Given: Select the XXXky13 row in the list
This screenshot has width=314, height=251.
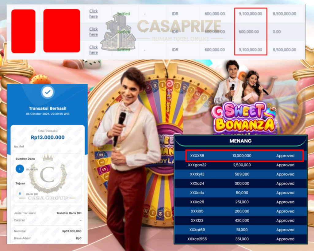Looking at the screenshot, I should pyautogui.click(x=241, y=174).
